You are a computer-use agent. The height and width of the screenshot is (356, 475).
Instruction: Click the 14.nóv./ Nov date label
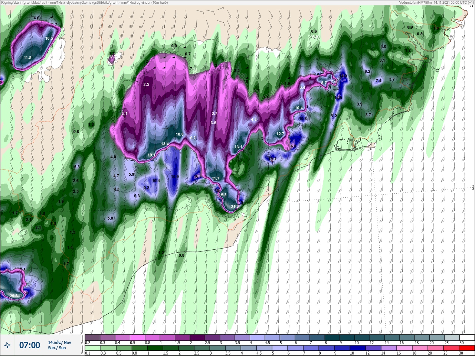(59, 342)
